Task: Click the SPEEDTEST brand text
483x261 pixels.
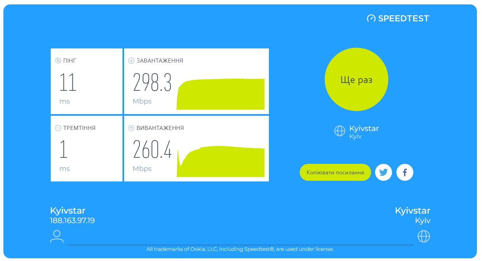Action: pos(403,19)
